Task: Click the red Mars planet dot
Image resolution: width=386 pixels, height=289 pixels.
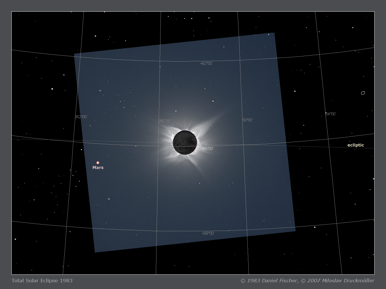Action: (x=98, y=163)
